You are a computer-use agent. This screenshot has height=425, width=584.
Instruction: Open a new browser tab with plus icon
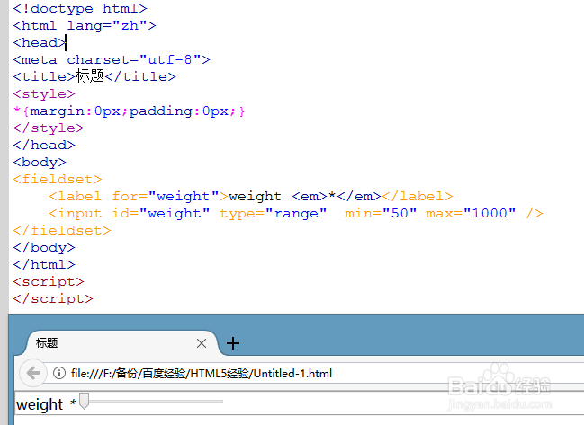(233, 343)
